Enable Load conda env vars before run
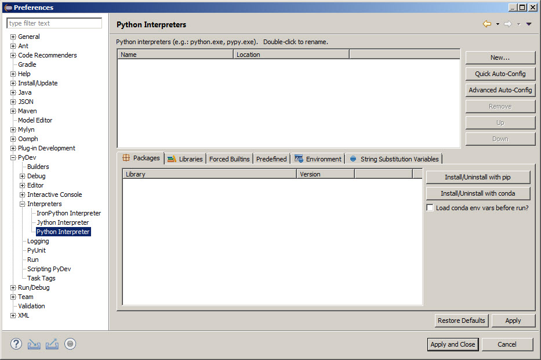 pyautogui.click(x=430, y=208)
